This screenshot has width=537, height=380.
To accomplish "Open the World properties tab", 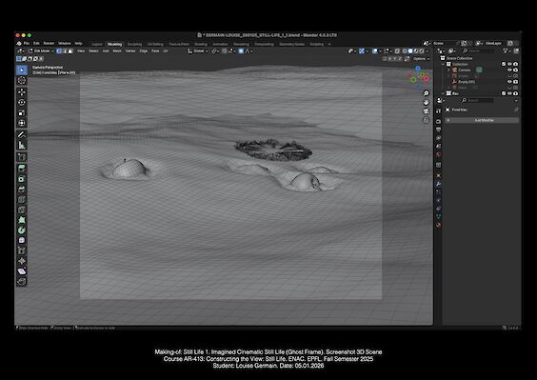I will [439, 155].
